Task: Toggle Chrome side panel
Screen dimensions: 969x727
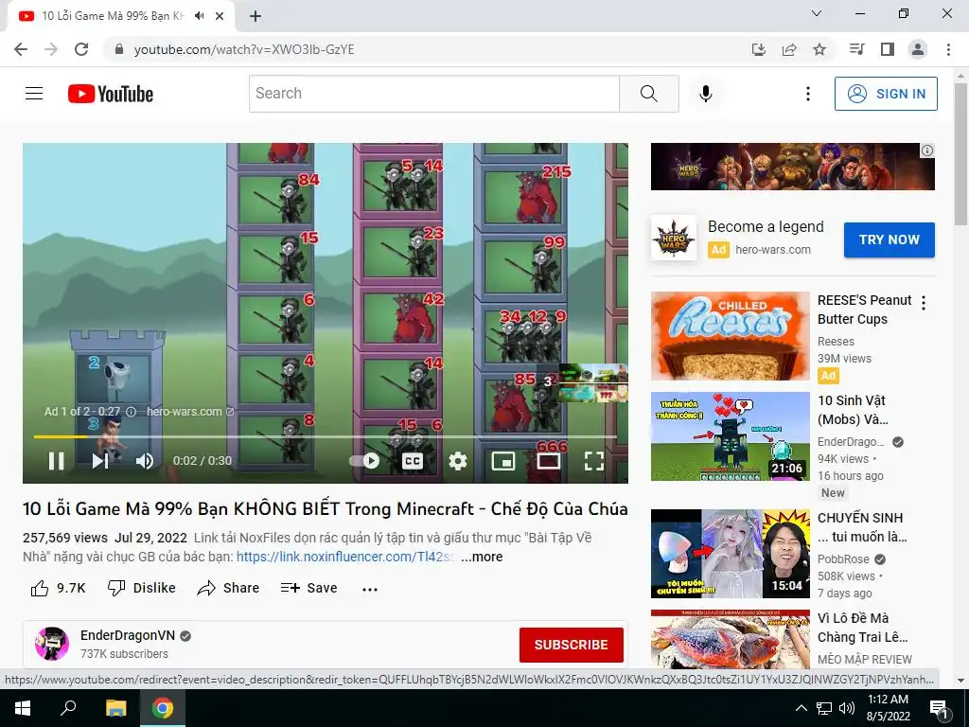Action: click(888, 49)
